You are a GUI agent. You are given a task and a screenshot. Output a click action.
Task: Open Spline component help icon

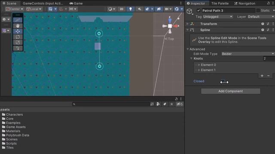click(263, 30)
